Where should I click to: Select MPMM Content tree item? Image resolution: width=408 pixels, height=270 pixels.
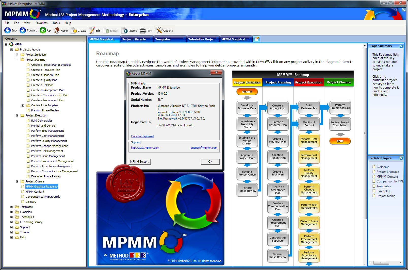pos(35,192)
